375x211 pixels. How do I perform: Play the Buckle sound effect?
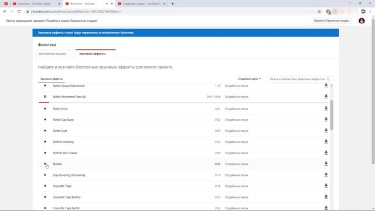pyautogui.click(x=45, y=164)
